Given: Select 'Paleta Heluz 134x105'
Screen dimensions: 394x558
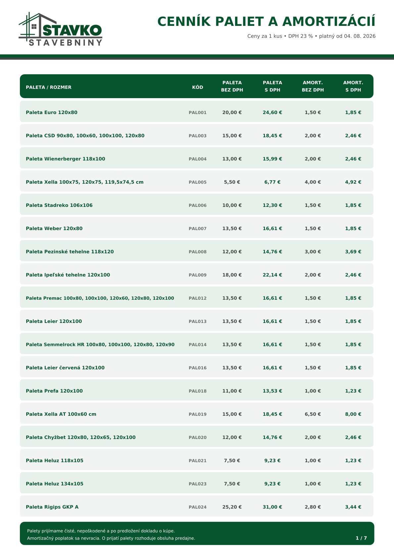Looking at the screenshot, I should pyautogui.click(x=55, y=484).
